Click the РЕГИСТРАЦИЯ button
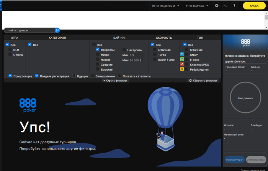268x171 pixels. (x=234, y=160)
